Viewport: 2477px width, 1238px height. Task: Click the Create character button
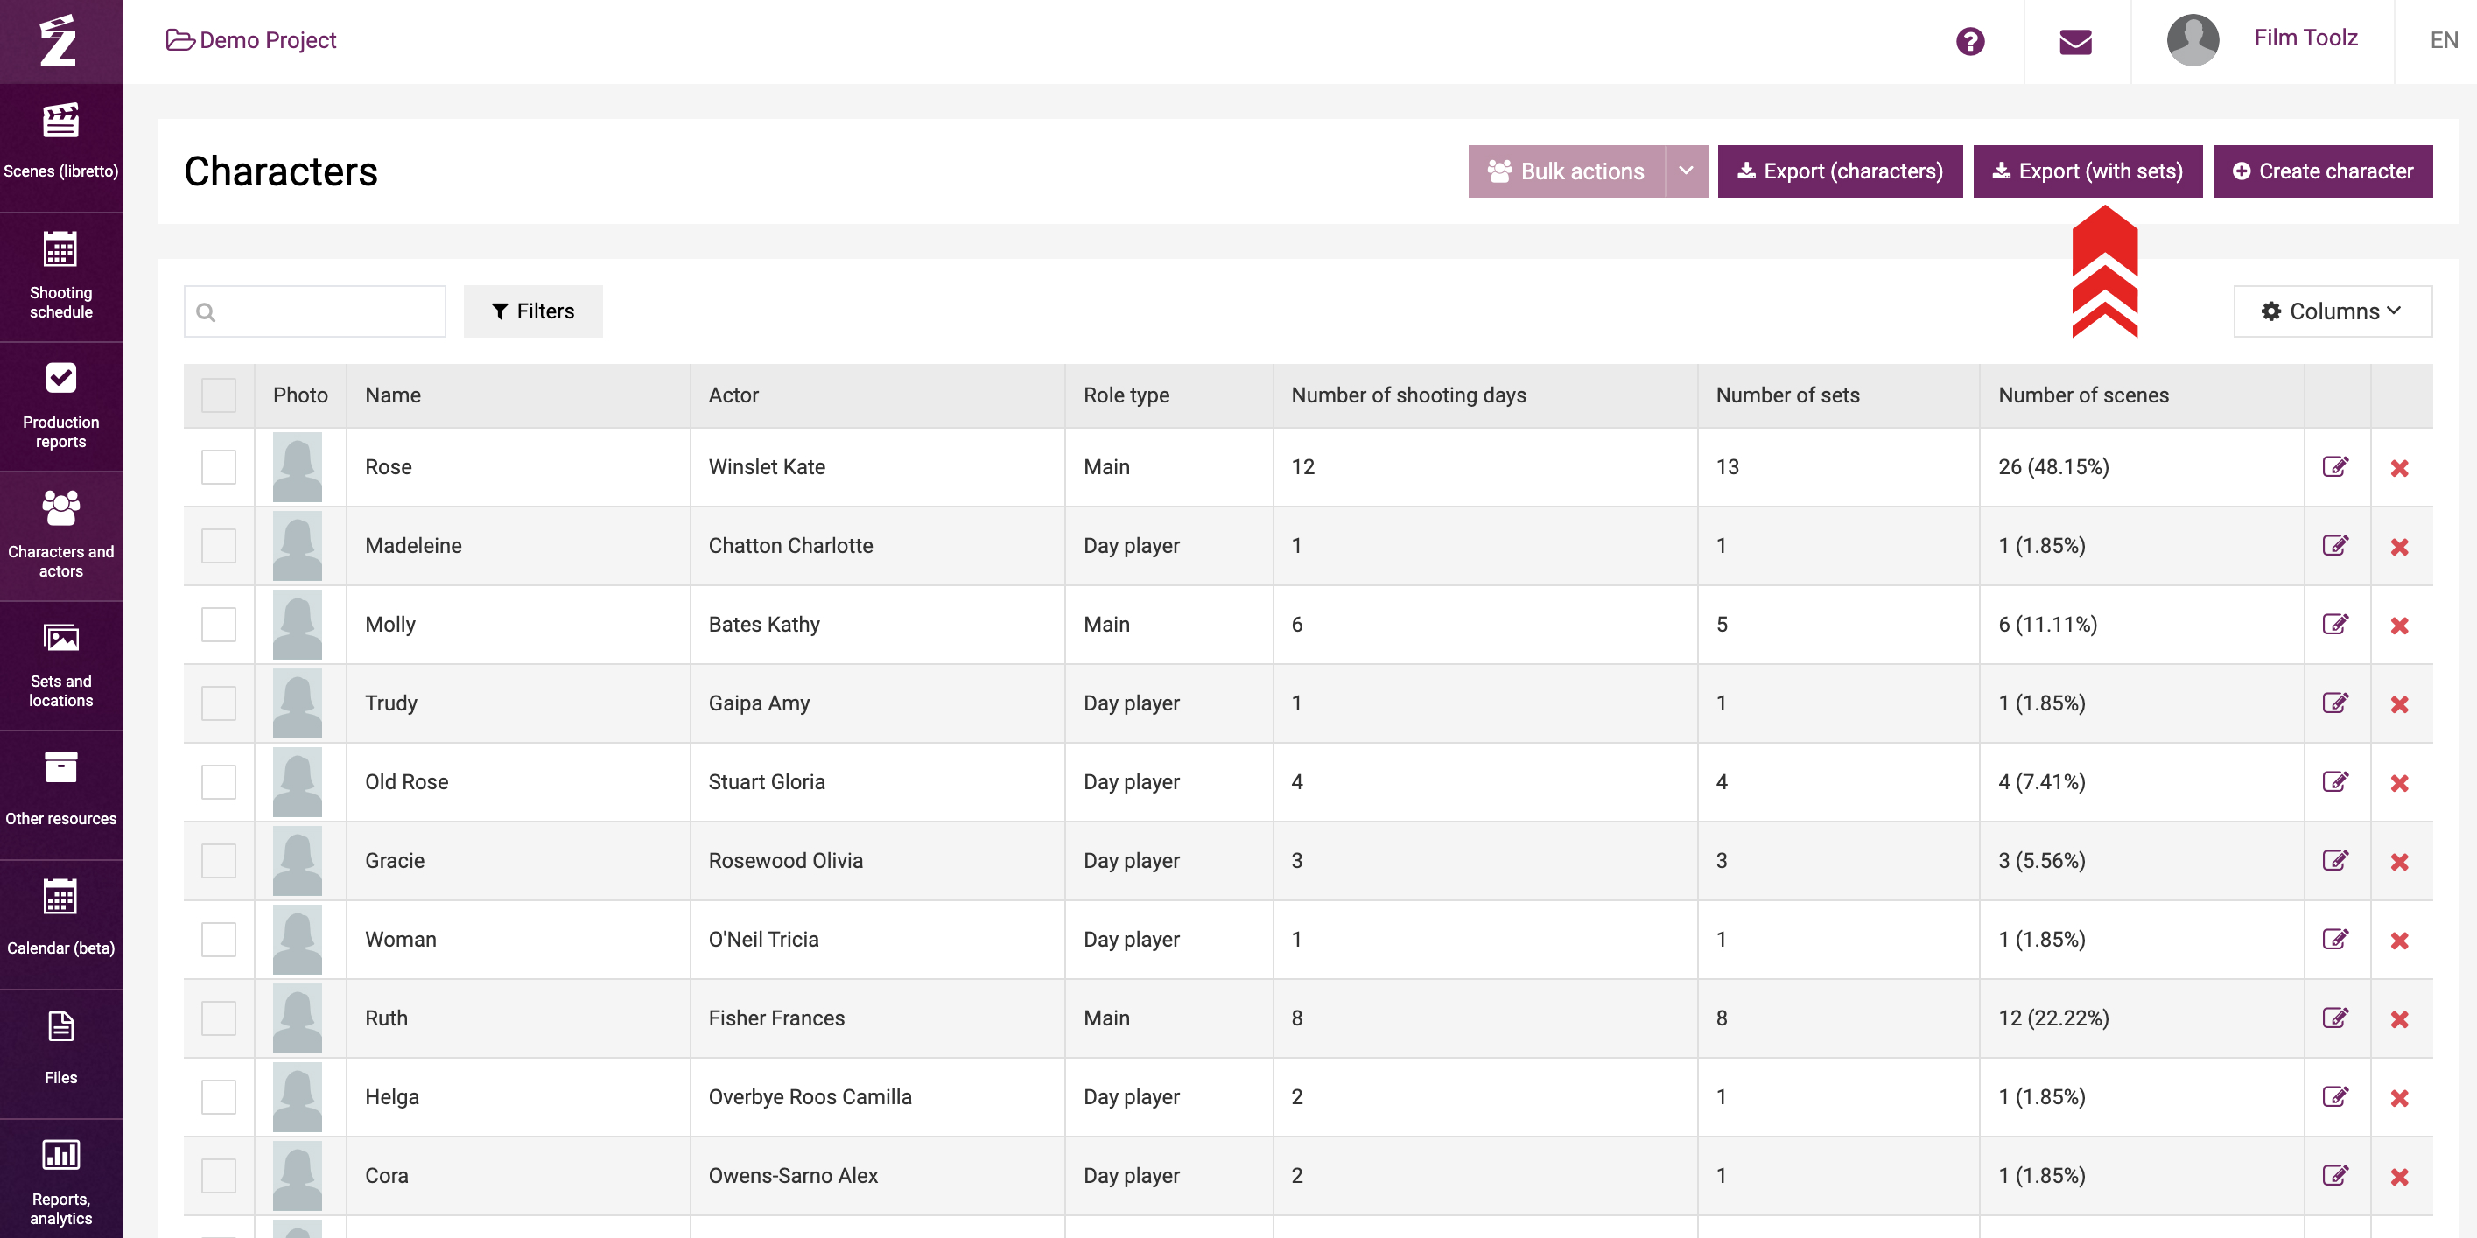click(2322, 171)
